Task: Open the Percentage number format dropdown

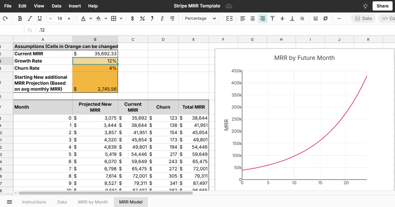Action: tap(201, 18)
